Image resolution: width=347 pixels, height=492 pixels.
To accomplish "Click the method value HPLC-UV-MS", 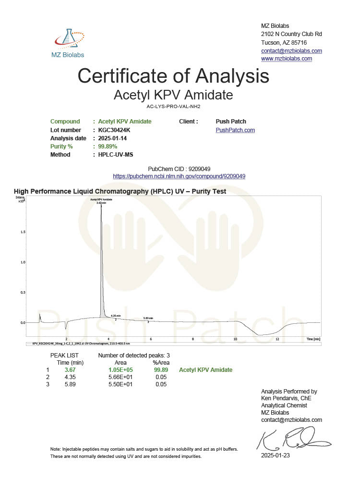I will 116,154.
